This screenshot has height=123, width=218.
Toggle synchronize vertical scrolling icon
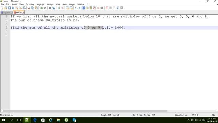pyautogui.click(x=67, y=8)
